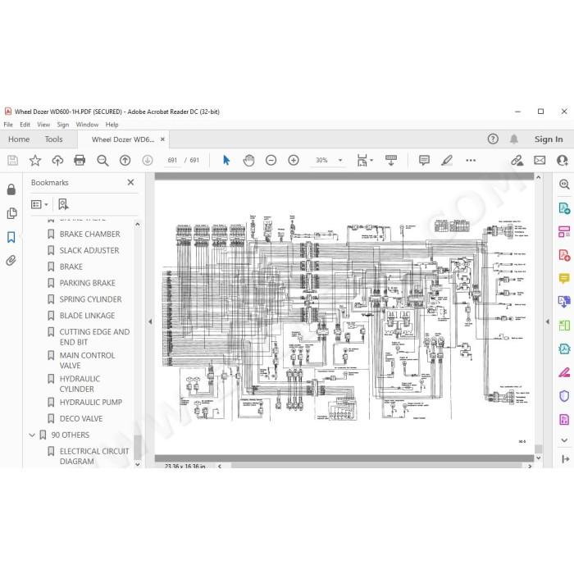574x574 pixels.
Task: Jump to MAIN CONTROL VALVE bookmark
Action: tap(87, 360)
